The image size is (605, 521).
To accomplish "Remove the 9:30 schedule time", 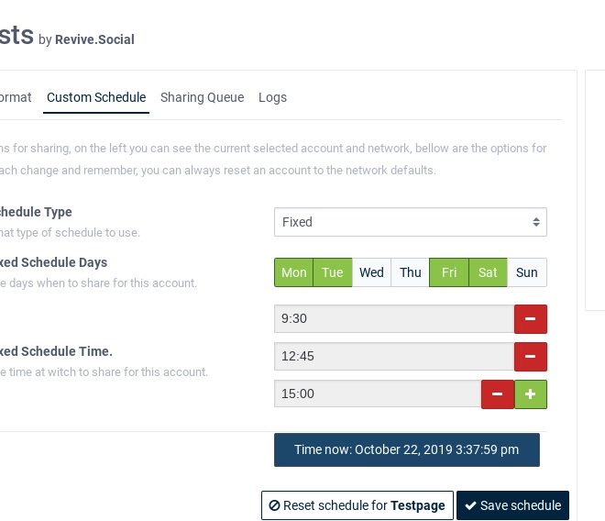I will point(530,318).
